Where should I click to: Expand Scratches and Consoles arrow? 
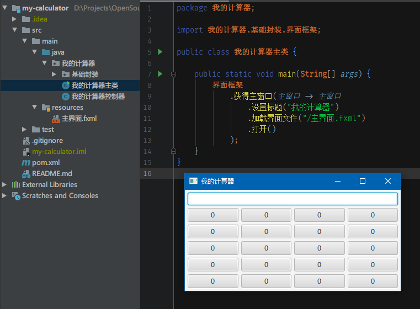tap(4, 195)
